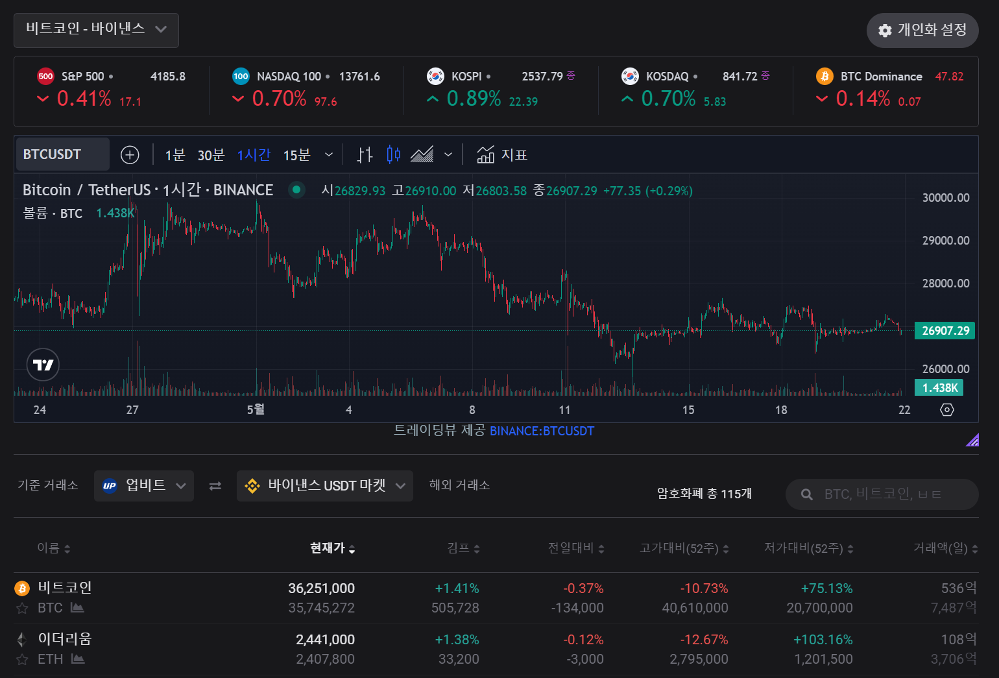Expand the chart style dropdown arrow
Screen dimensions: 999x678
(x=448, y=155)
